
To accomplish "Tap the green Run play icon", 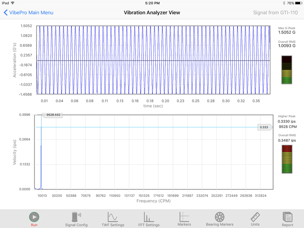I will (x=34, y=217).
